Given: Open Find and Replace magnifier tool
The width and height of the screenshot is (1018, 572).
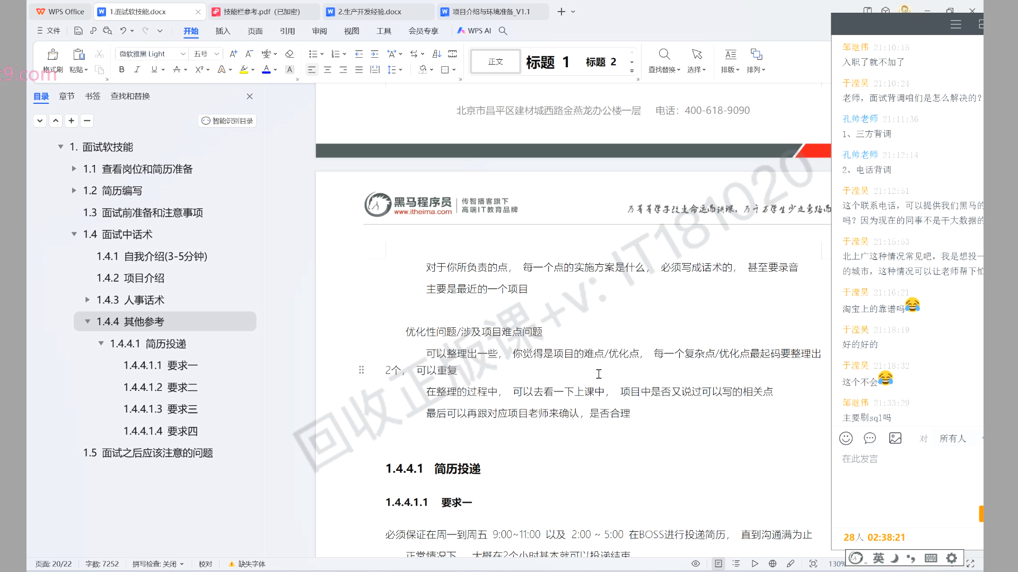Looking at the screenshot, I should (664, 55).
